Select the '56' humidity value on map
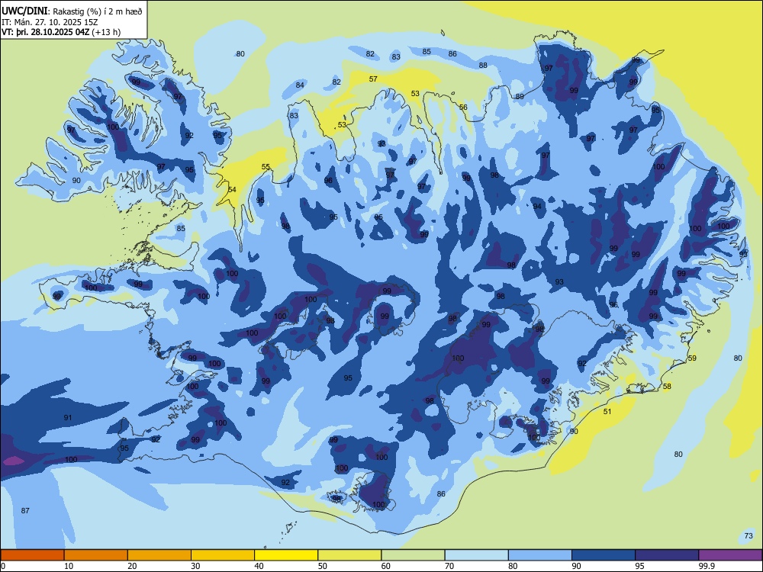The height and width of the screenshot is (572, 763). [463, 108]
